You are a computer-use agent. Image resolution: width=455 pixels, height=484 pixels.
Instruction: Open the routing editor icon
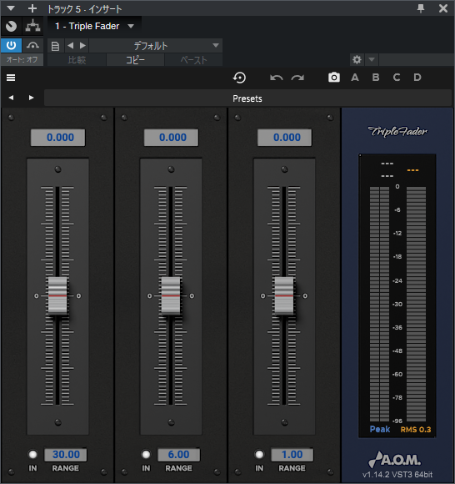[32, 26]
